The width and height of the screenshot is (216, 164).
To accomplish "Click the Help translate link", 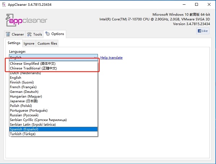I will (x=111, y=57).
